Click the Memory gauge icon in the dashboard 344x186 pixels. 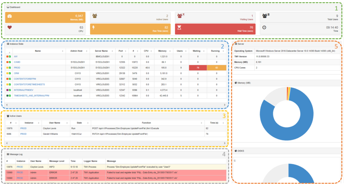[9, 16]
